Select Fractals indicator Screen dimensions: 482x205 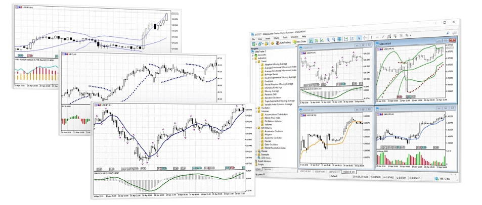(269, 141)
